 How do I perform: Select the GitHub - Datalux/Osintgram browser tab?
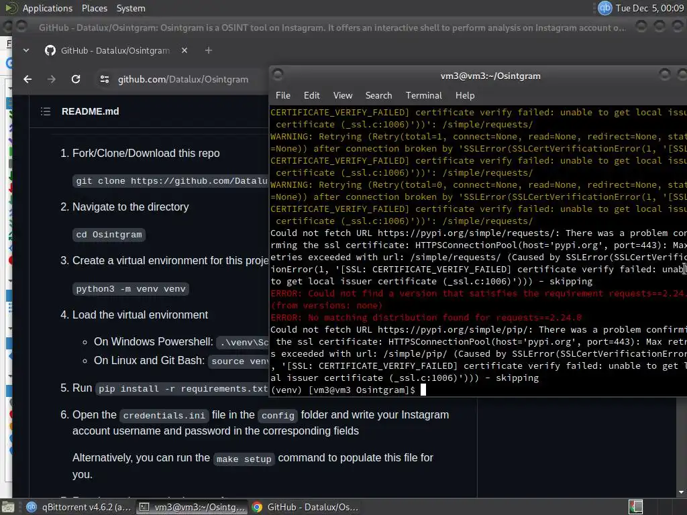116,50
